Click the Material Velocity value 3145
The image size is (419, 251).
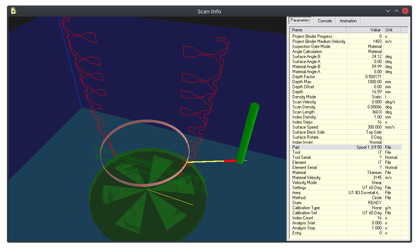pos(377,178)
